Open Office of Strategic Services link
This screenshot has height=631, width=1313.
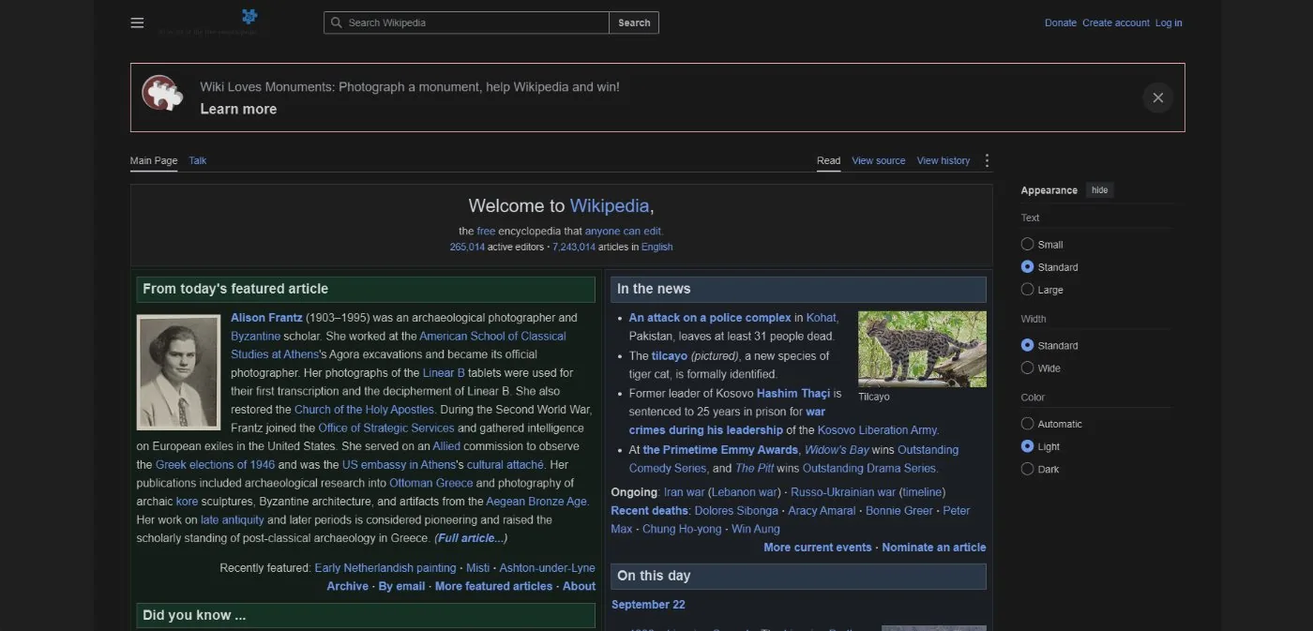click(x=386, y=428)
